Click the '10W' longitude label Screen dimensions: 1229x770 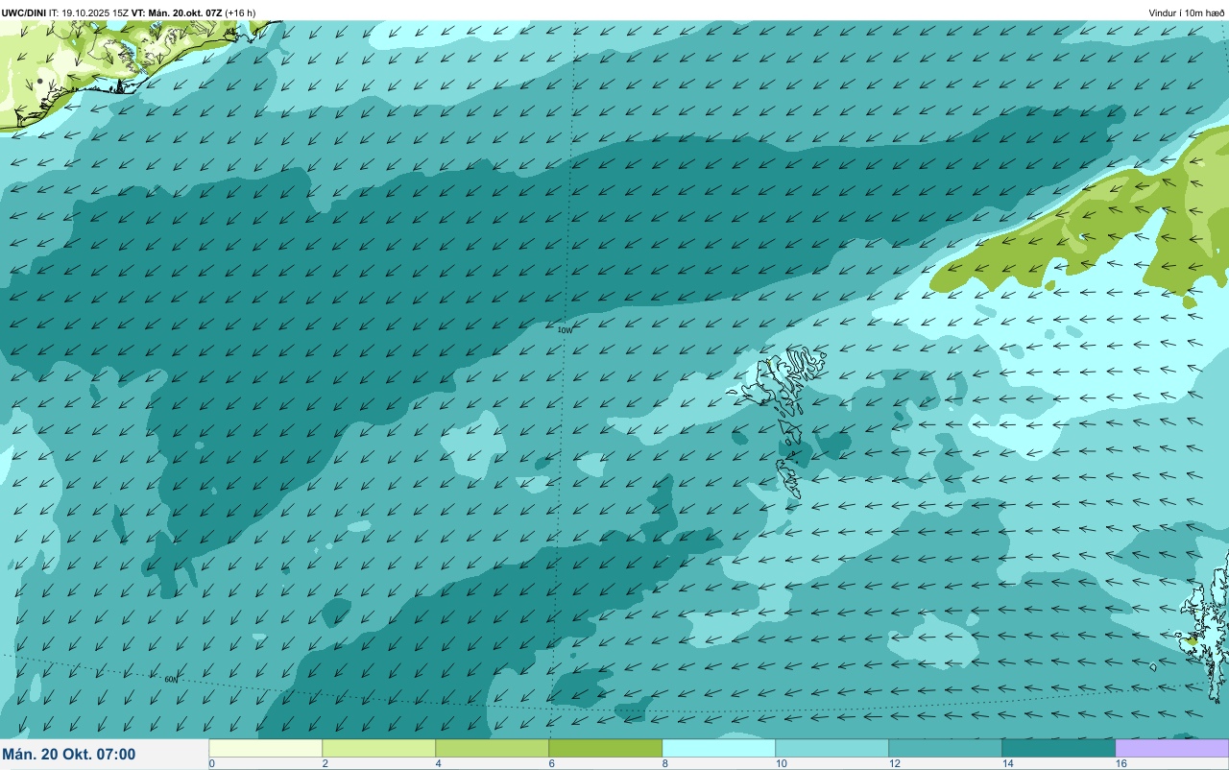565,329
